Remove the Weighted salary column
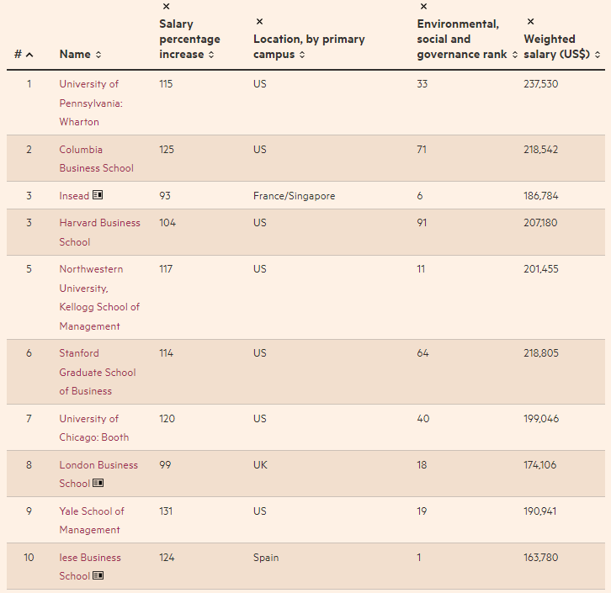611x593 pixels. [x=529, y=22]
